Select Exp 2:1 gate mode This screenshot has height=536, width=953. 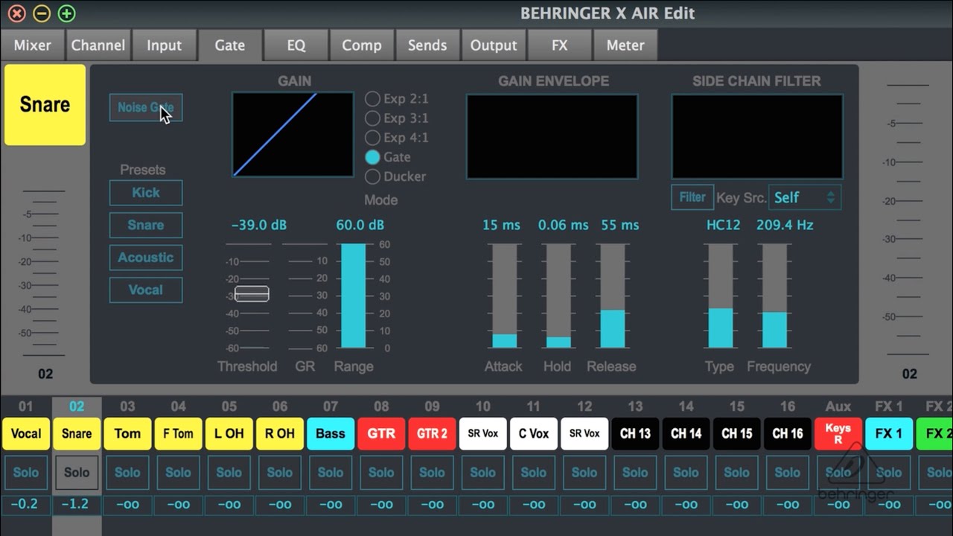[x=372, y=99]
